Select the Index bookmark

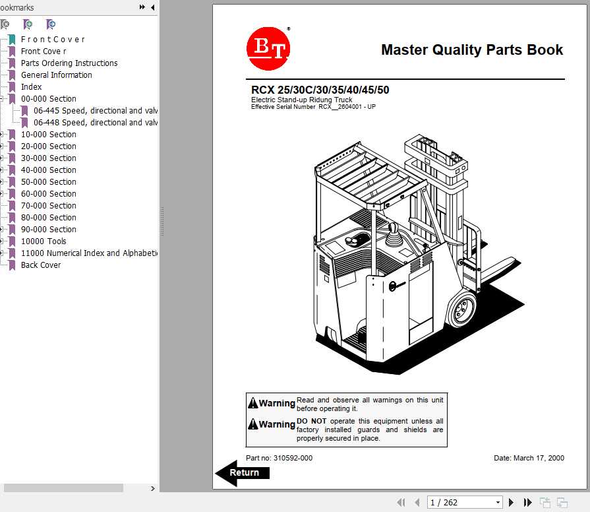(x=31, y=86)
